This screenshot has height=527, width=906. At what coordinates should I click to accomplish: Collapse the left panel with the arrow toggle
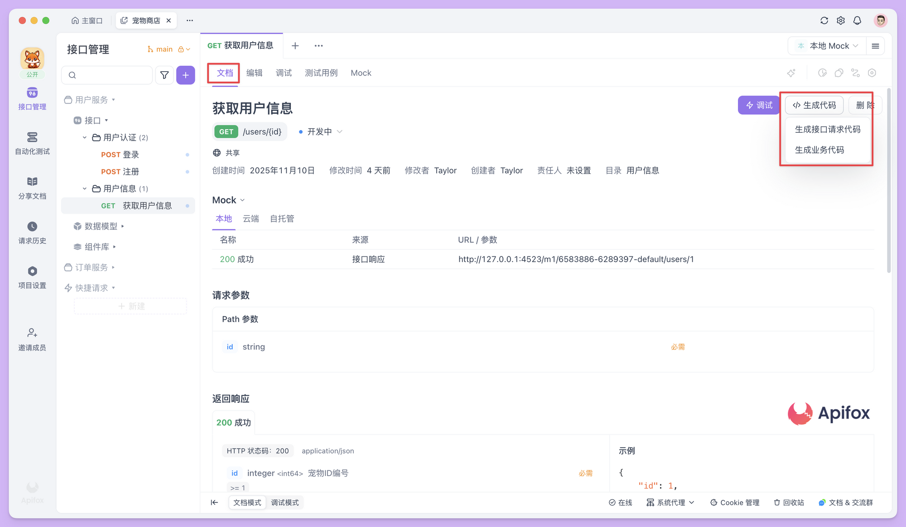point(214,502)
